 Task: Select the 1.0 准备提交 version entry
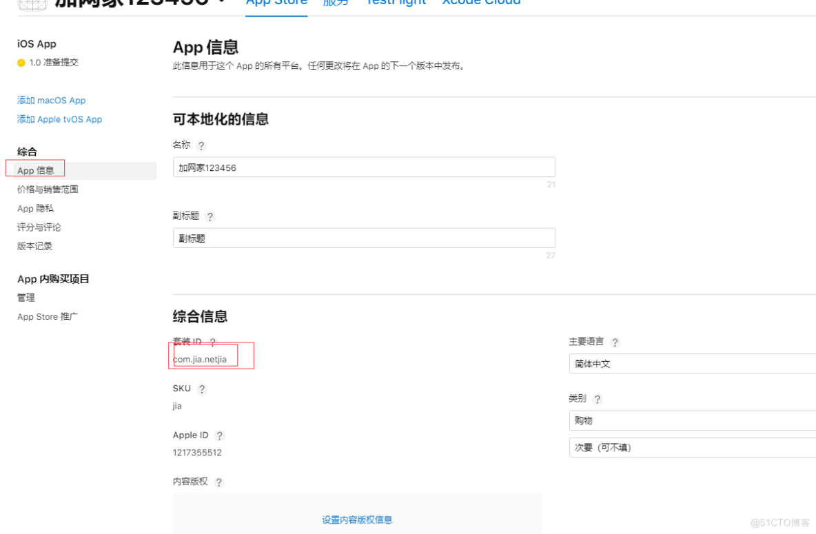(54, 63)
